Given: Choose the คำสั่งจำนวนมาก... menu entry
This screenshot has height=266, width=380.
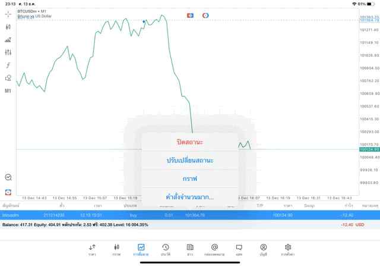Looking at the screenshot, I should tap(190, 197).
